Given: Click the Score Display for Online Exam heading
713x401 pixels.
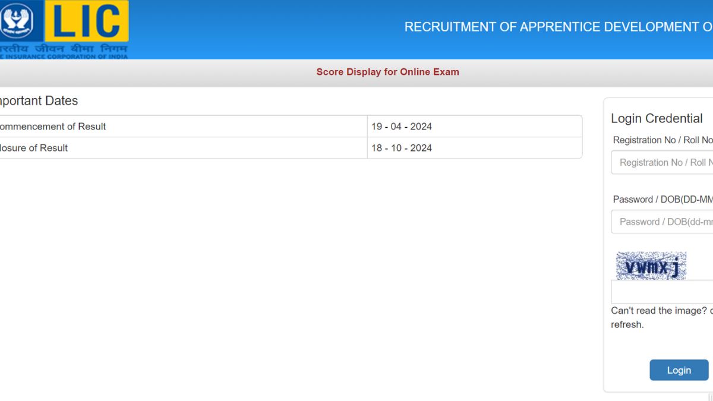Looking at the screenshot, I should pos(387,72).
